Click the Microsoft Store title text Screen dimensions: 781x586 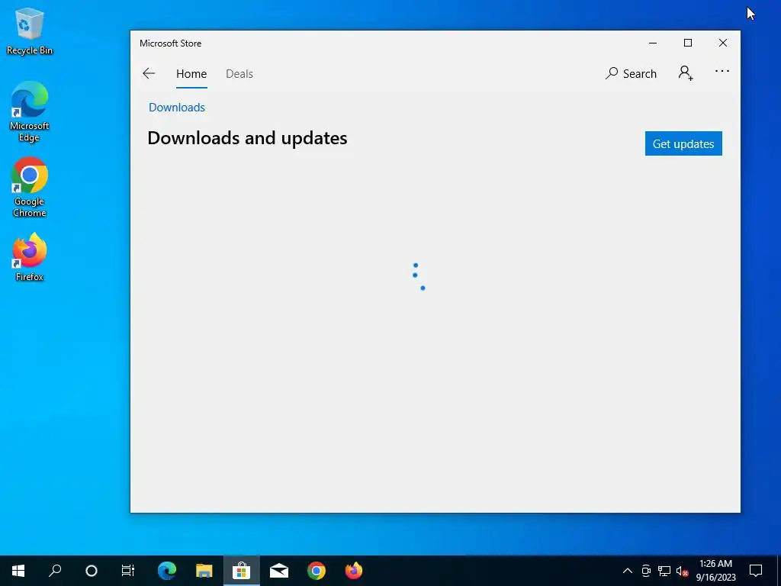coord(170,43)
